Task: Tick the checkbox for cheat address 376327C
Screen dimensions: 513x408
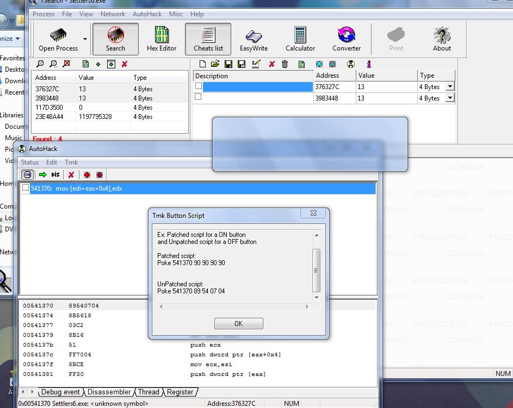Action: click(x=199, y=86)
